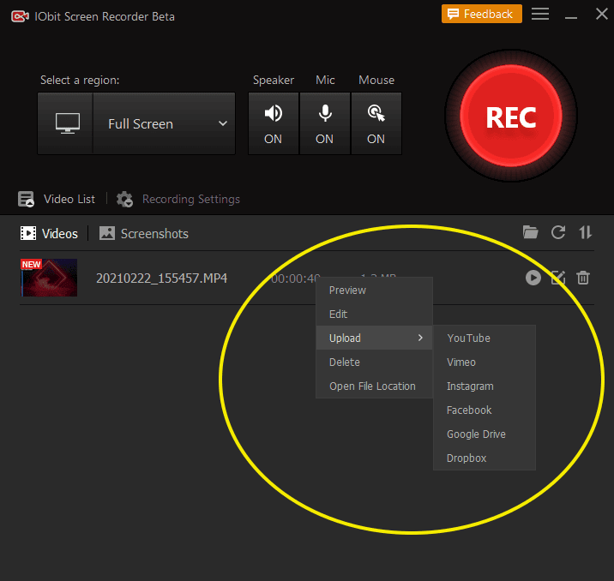The image size is (614, 581).
Task: Open the hamburger main menu
Action: [540, 14]
